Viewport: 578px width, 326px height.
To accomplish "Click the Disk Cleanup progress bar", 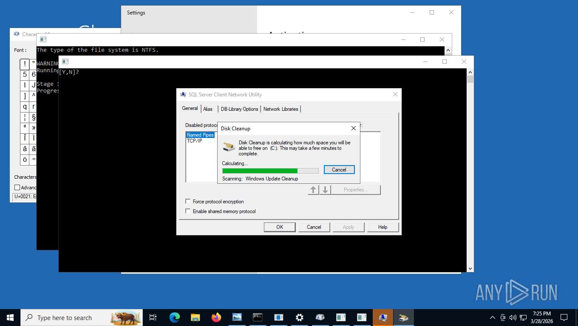I will [x=270, y=171].
